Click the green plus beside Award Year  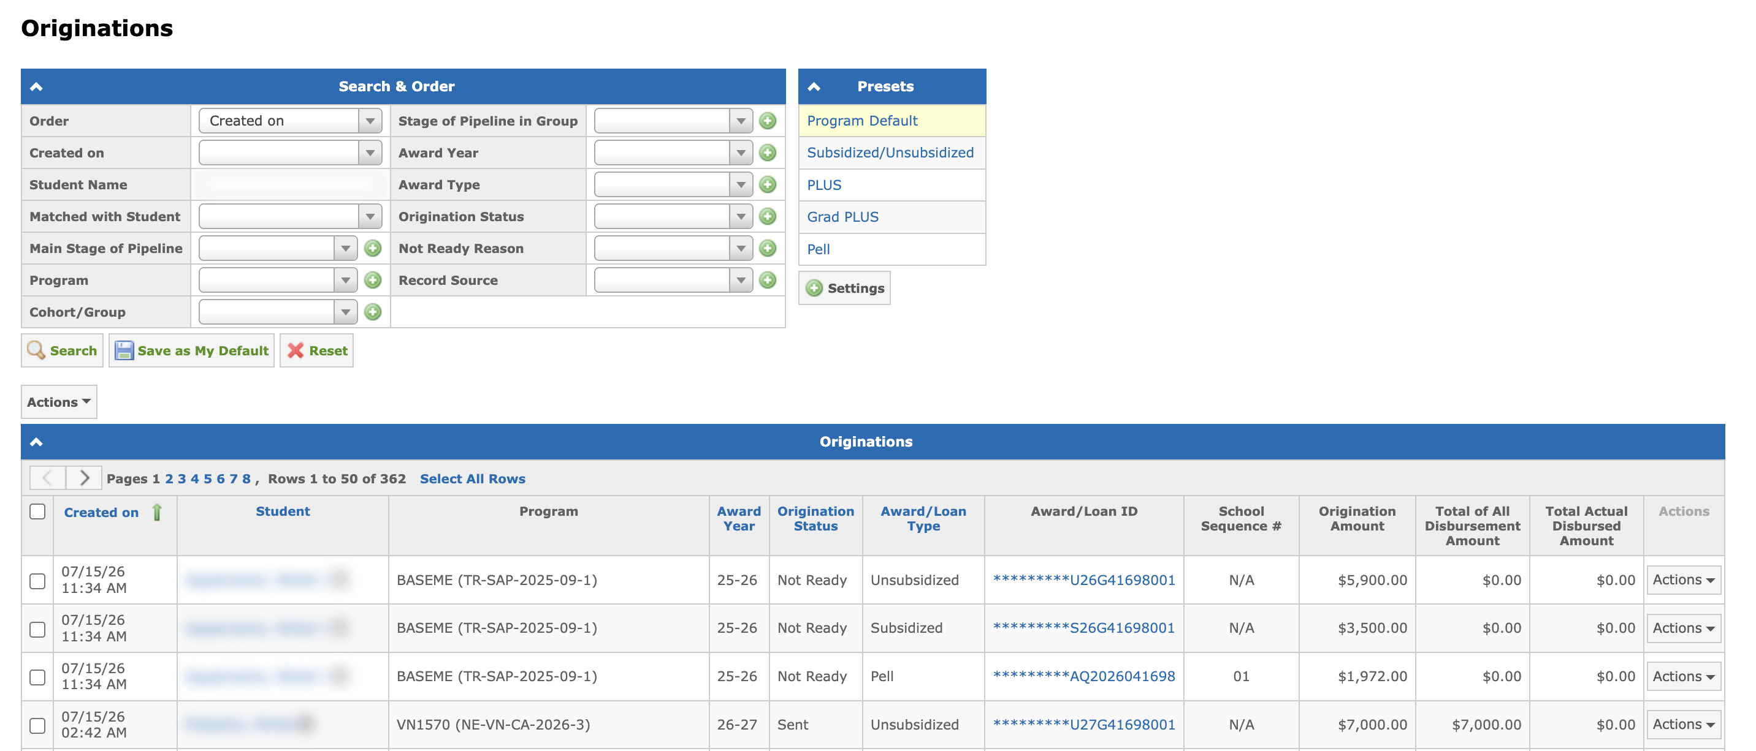(x=768, y=153)
